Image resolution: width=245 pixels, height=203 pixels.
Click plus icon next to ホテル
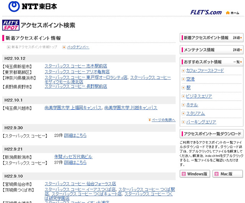(x=183, y=105)
